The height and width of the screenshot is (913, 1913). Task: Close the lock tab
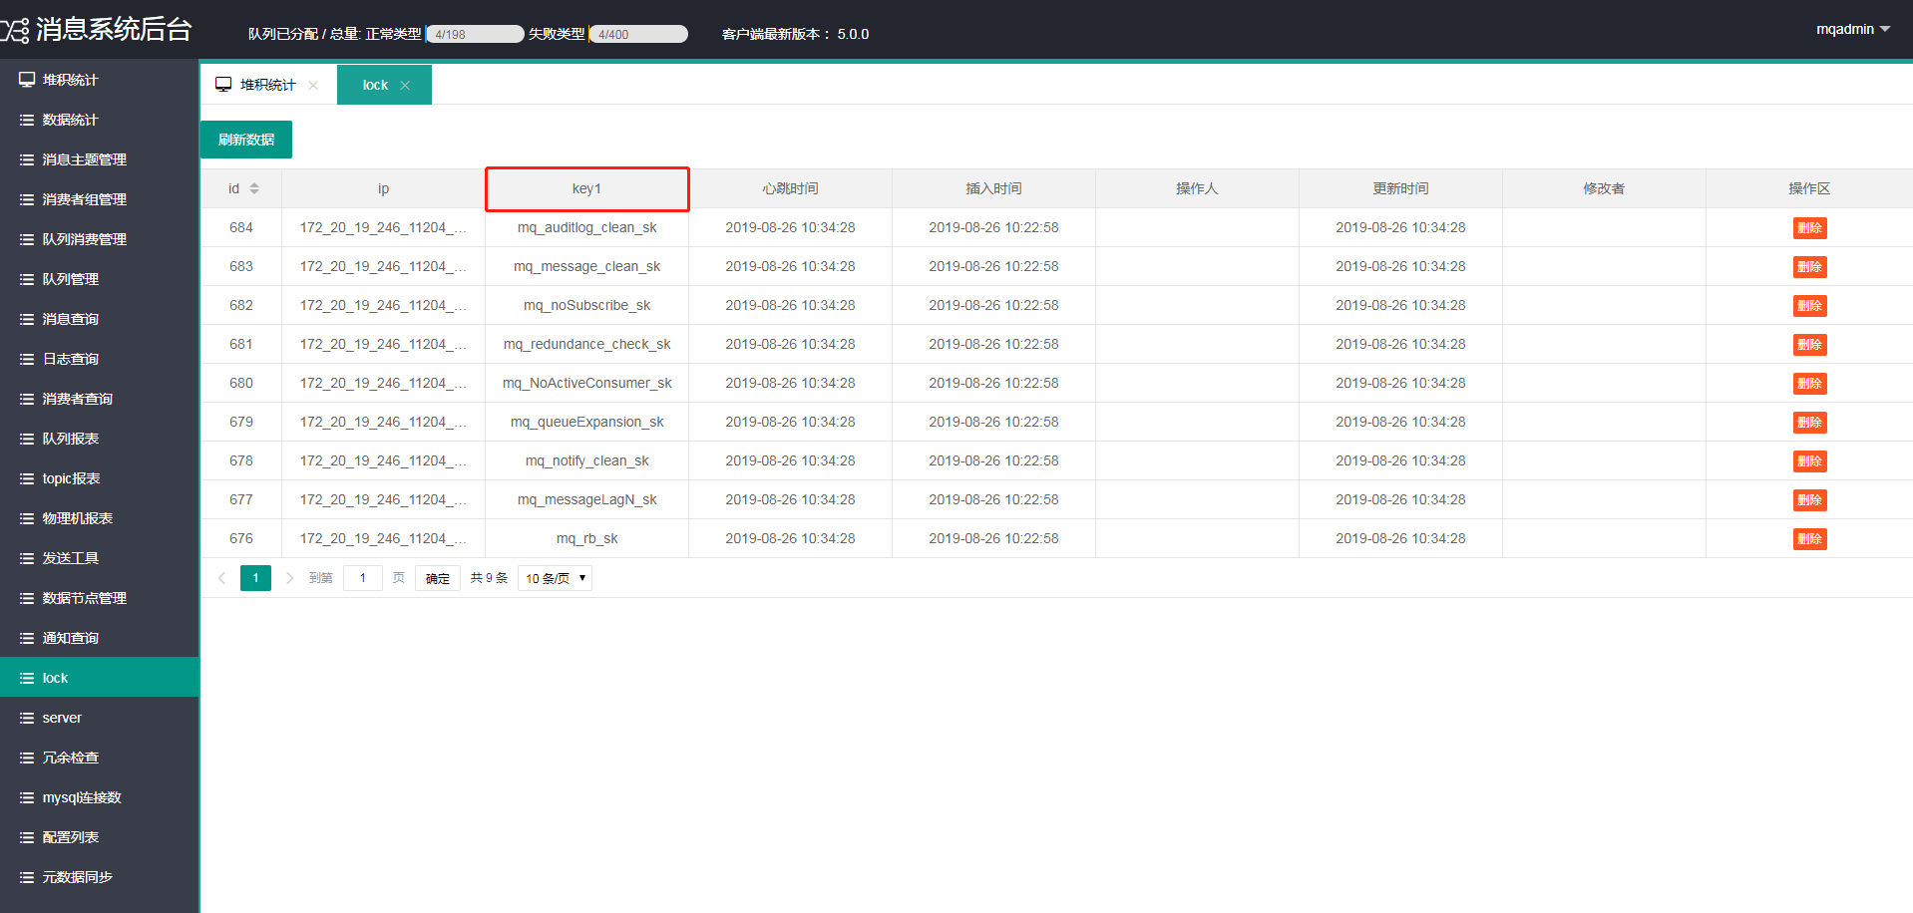coord(405,86)
